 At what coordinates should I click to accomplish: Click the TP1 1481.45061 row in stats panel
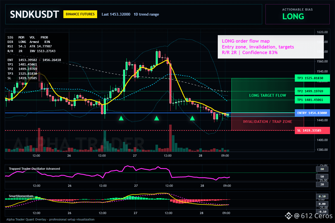point(22,64)
